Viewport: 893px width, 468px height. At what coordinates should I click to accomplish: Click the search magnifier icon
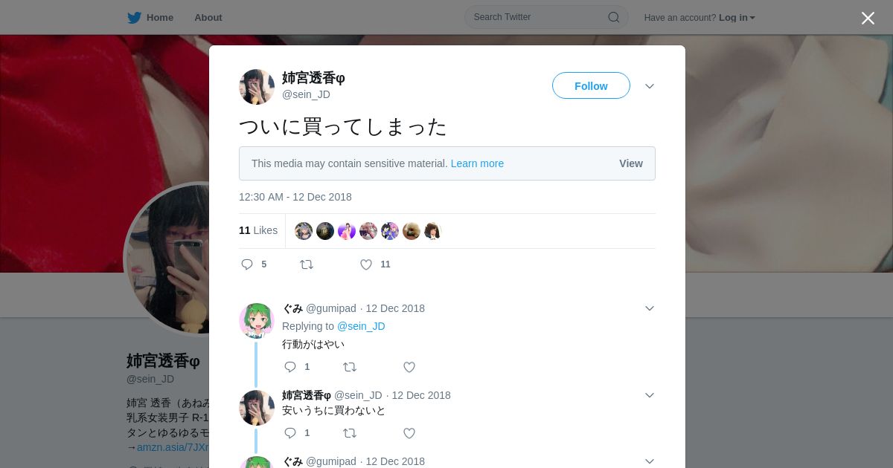pyautogui.click(x=614, y=17)
